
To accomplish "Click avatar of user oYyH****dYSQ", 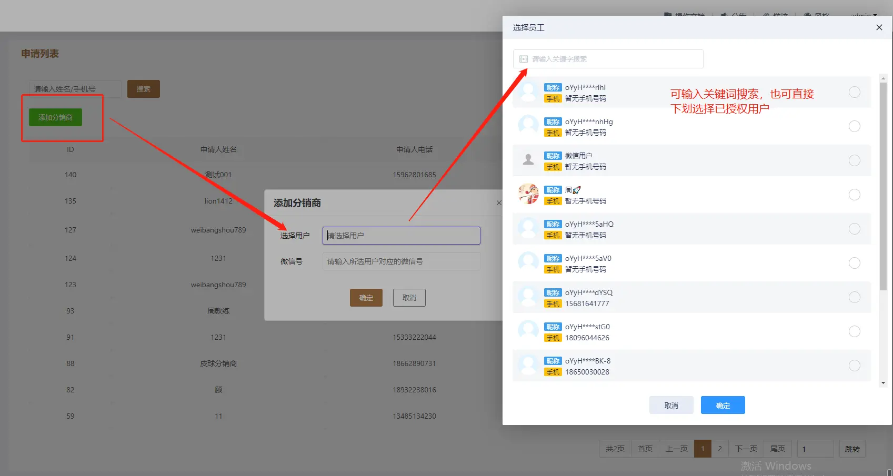I will [x=528, y=297].
